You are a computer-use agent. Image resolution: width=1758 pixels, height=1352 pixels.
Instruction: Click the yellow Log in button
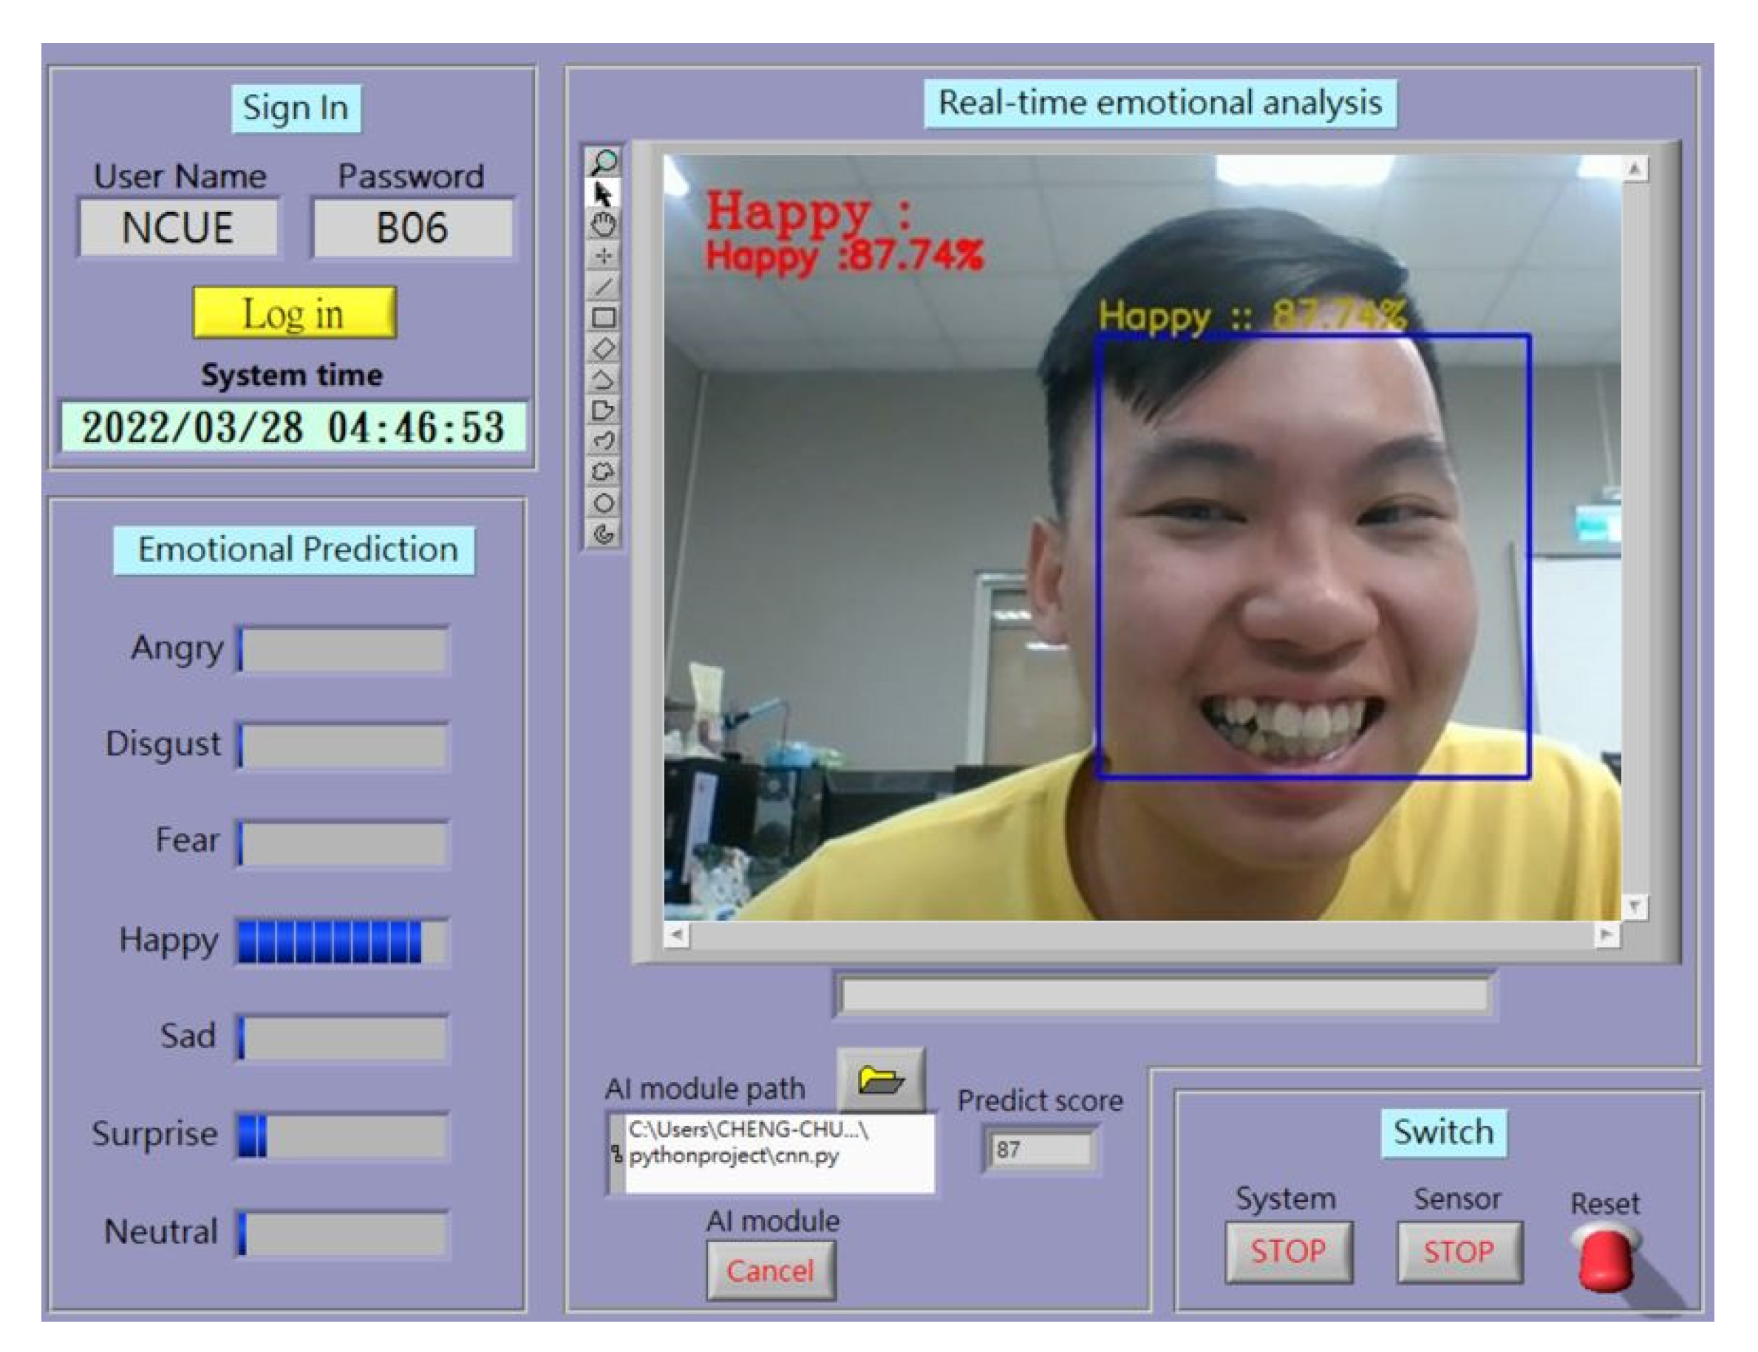(x=293, y=313)
